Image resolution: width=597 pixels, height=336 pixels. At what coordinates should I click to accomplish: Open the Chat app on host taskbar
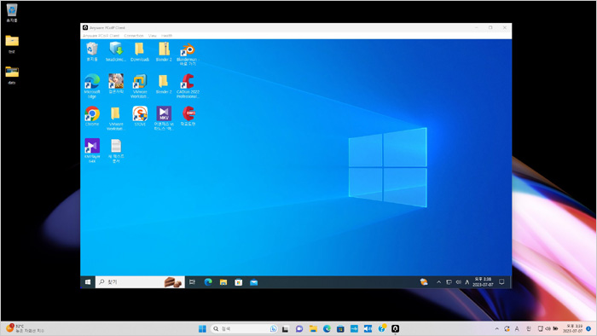[299, 329]
